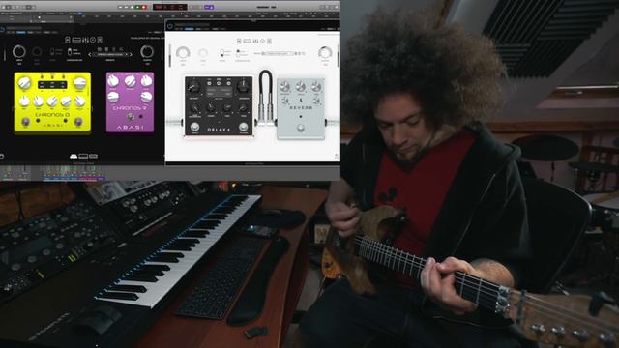619x348 pixels.
Task: Click the first preset icon above dark plugin preset bar
Action: point(99,49)
